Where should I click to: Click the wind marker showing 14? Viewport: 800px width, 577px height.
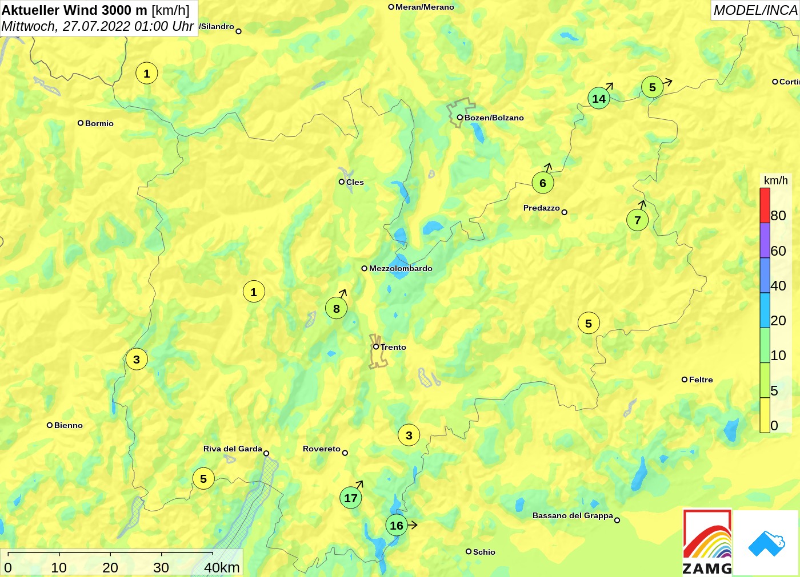pyautogui.click(x=599, y=98)
